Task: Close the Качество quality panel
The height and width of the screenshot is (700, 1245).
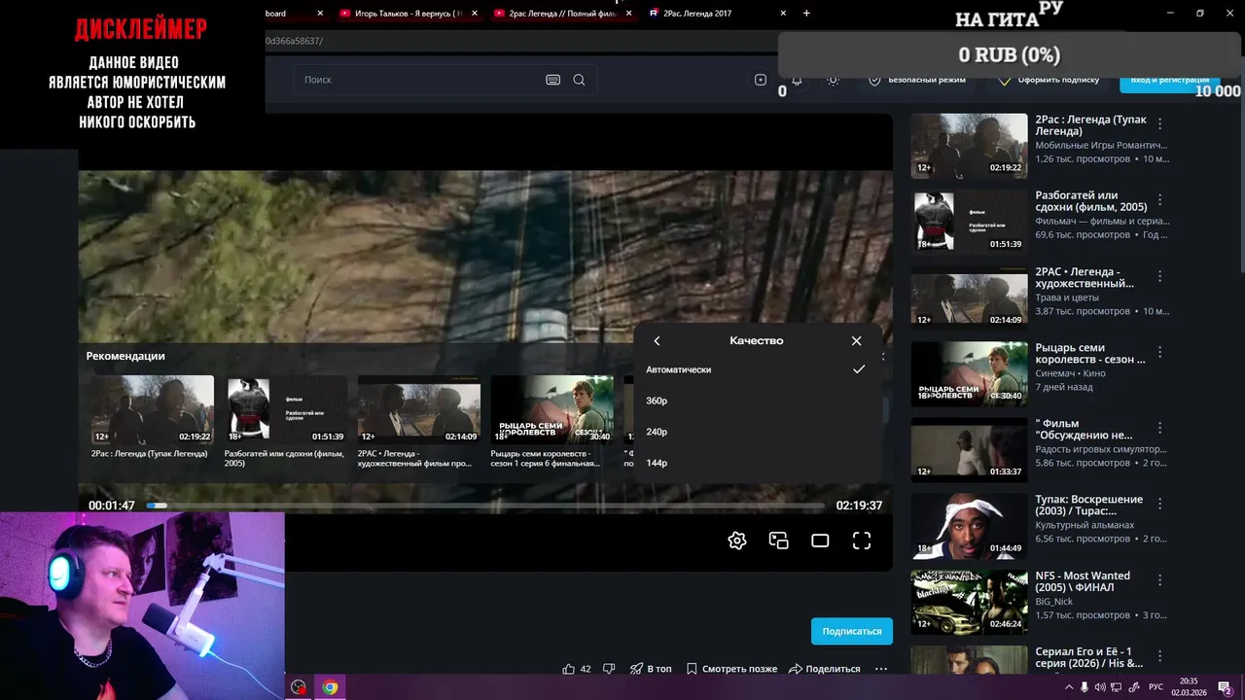Action: (x=856, y=340)
